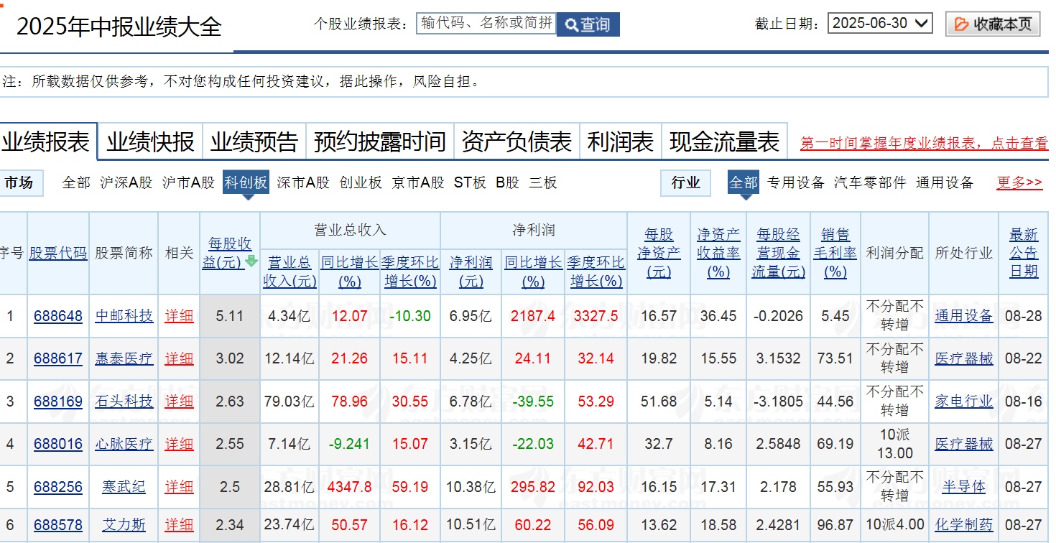Click the 查询 search button

[x=588, y=24]
